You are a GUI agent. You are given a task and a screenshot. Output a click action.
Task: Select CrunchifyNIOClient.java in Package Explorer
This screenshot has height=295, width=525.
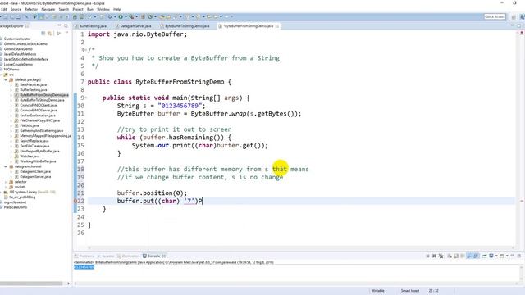point(39,105)
